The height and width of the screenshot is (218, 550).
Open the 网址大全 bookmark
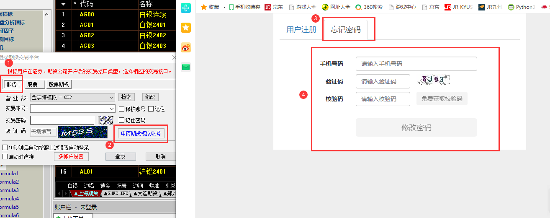pyautogui.click(x=336, y=7)
